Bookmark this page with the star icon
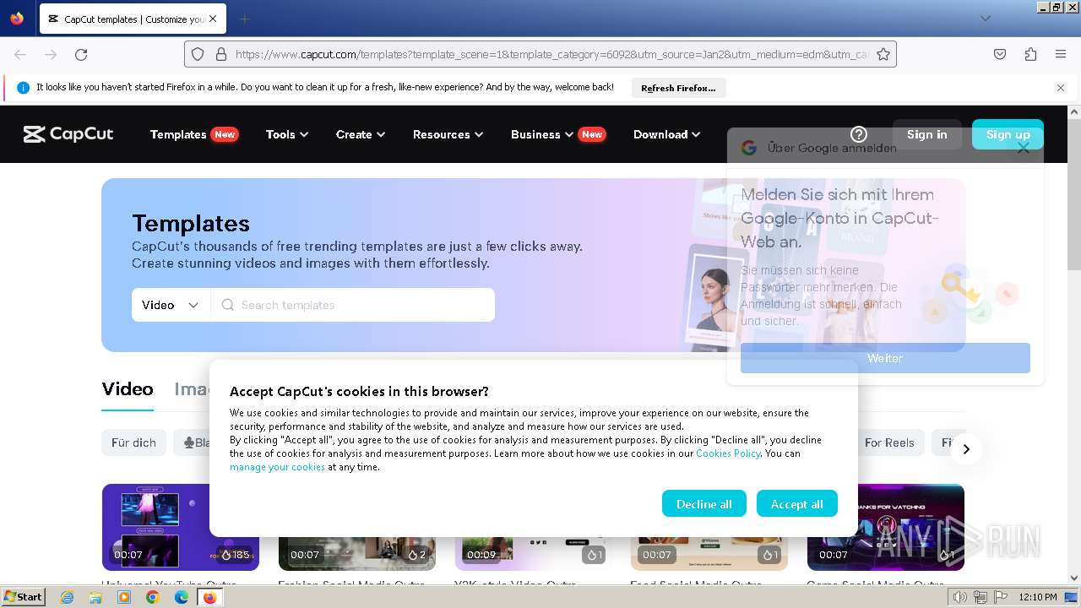The height and width of the screenshot is (608, 1081). [883, 54]
